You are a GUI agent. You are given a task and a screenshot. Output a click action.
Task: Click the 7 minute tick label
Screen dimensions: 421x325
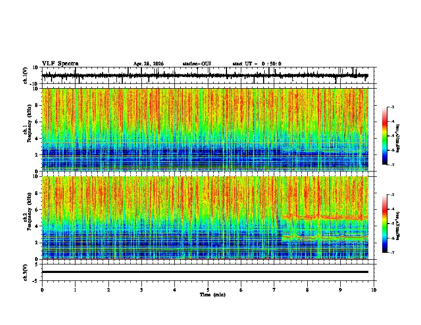pyautogui.click(x=274, y=290)
